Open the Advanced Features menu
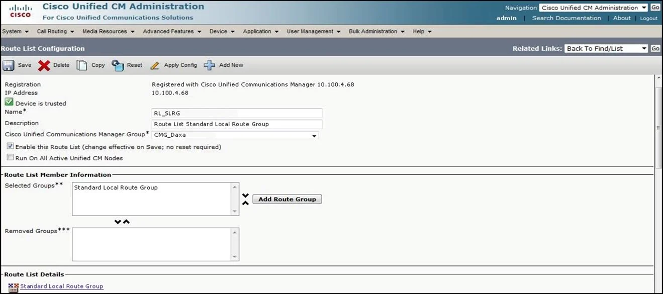Screen dimensions: 663x294 [172, 31]
